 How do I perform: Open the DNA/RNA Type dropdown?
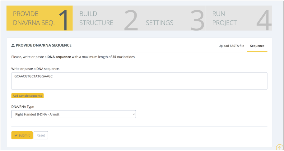[x=73, y=114]
